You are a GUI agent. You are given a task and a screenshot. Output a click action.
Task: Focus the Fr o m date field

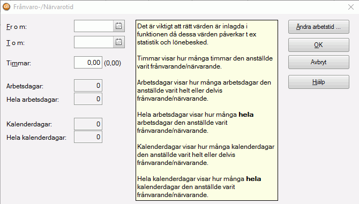pos(94,26)
